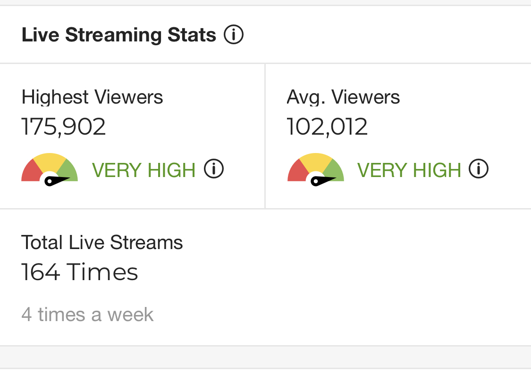Click the "4 times a week" text
The height and width of the screenshot is (371, 531).
coord(87,315)
